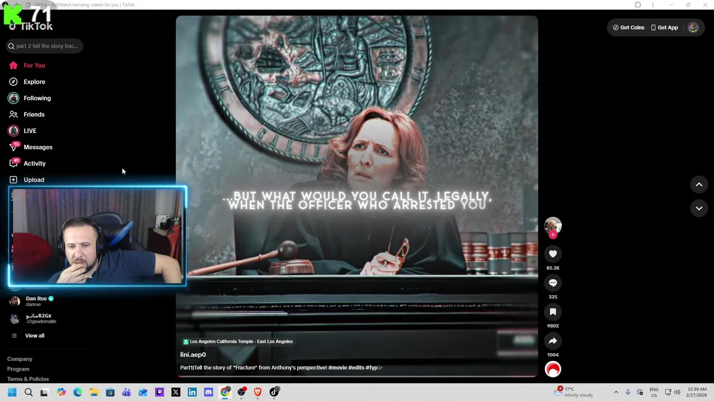Open X app from the taskbar
714x401 pixels.
(176, 392)
